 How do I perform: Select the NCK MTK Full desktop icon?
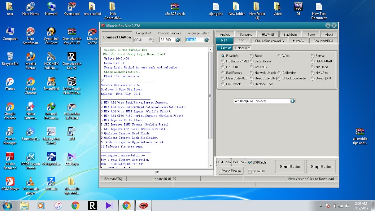[x=51, y=61]
